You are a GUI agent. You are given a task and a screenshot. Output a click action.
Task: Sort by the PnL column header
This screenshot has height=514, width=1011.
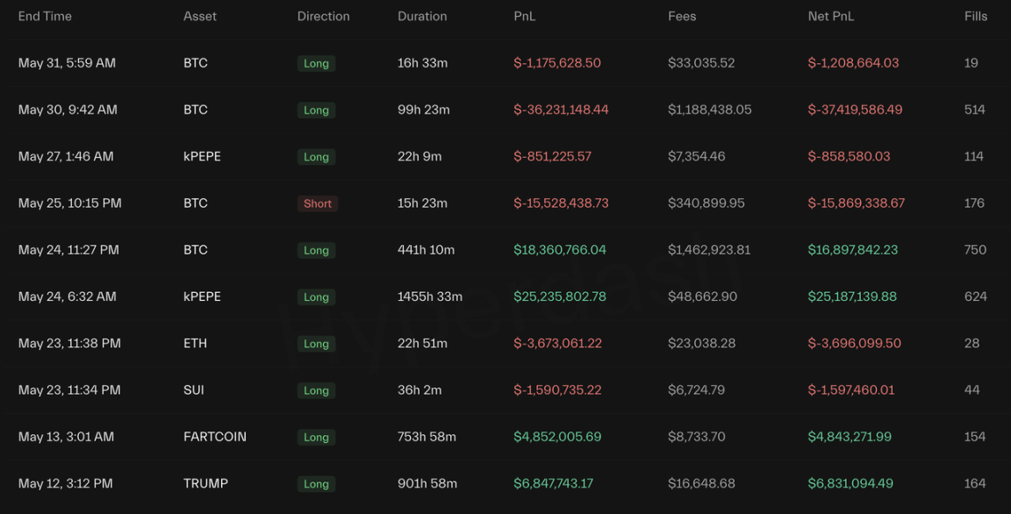(524, 17)
